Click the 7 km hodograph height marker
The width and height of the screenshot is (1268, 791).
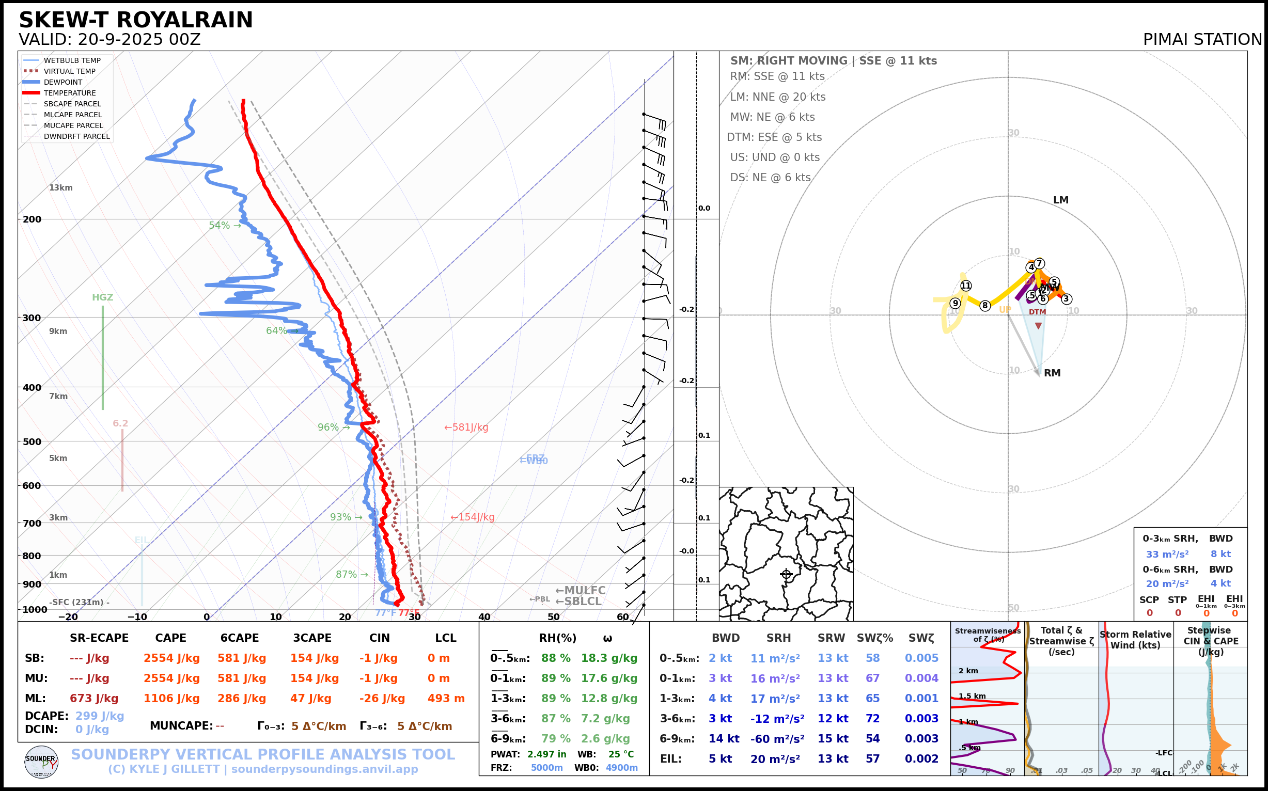[x=1039, y=264]
